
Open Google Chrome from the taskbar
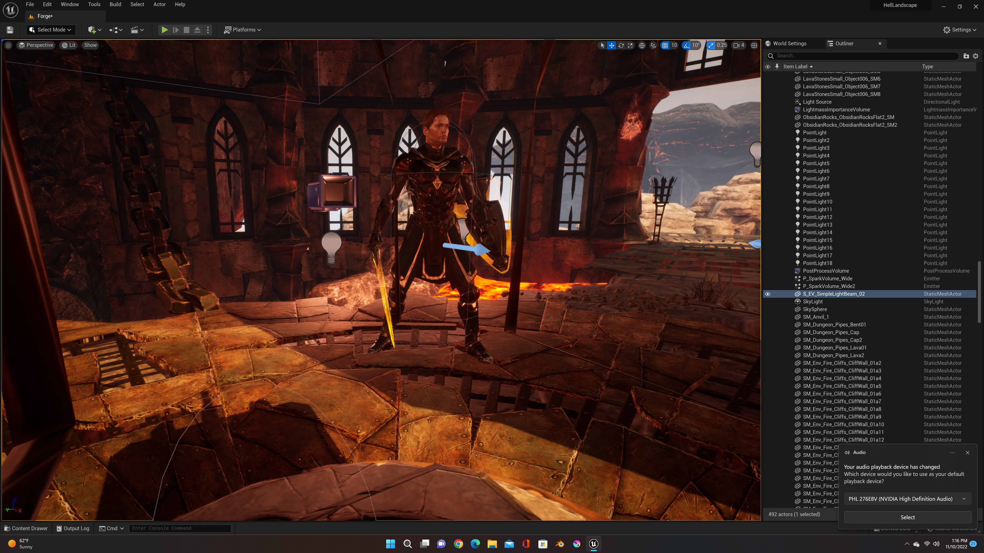[x=458, y=544]
